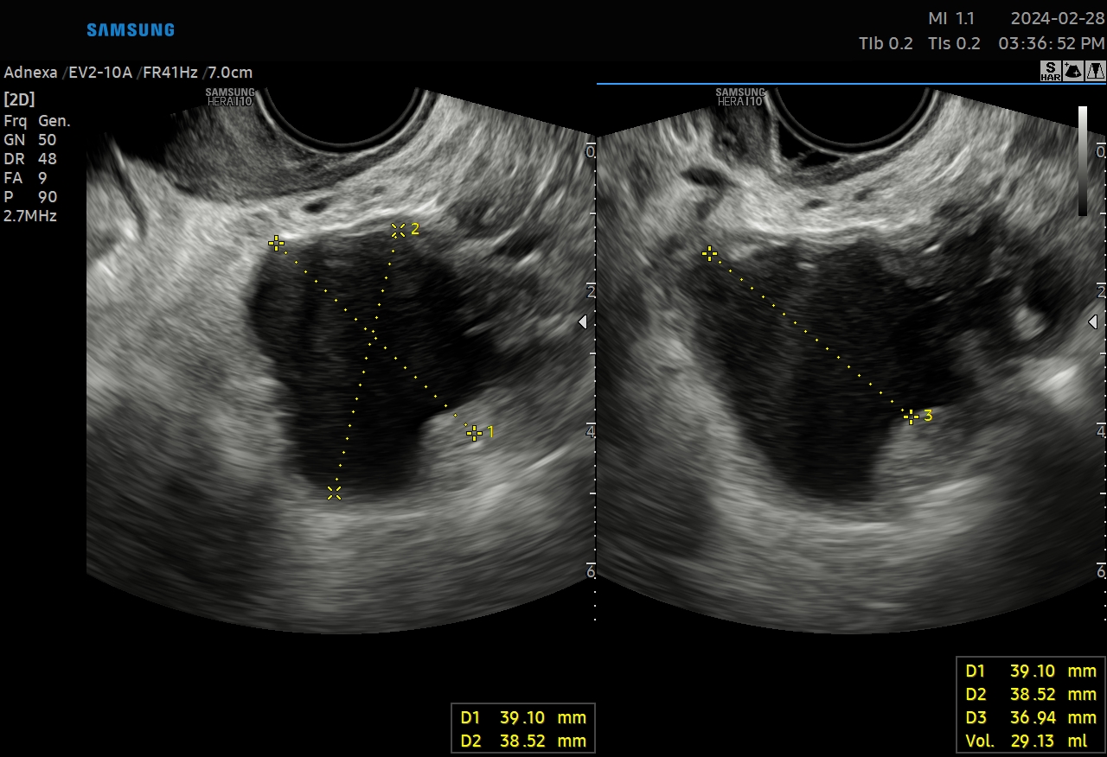The width and height of the screenshot is (1107, 757).
Task: Click the trapezoid wide-view status icon
Action: pyautogui.click(x=1095, y=72)
